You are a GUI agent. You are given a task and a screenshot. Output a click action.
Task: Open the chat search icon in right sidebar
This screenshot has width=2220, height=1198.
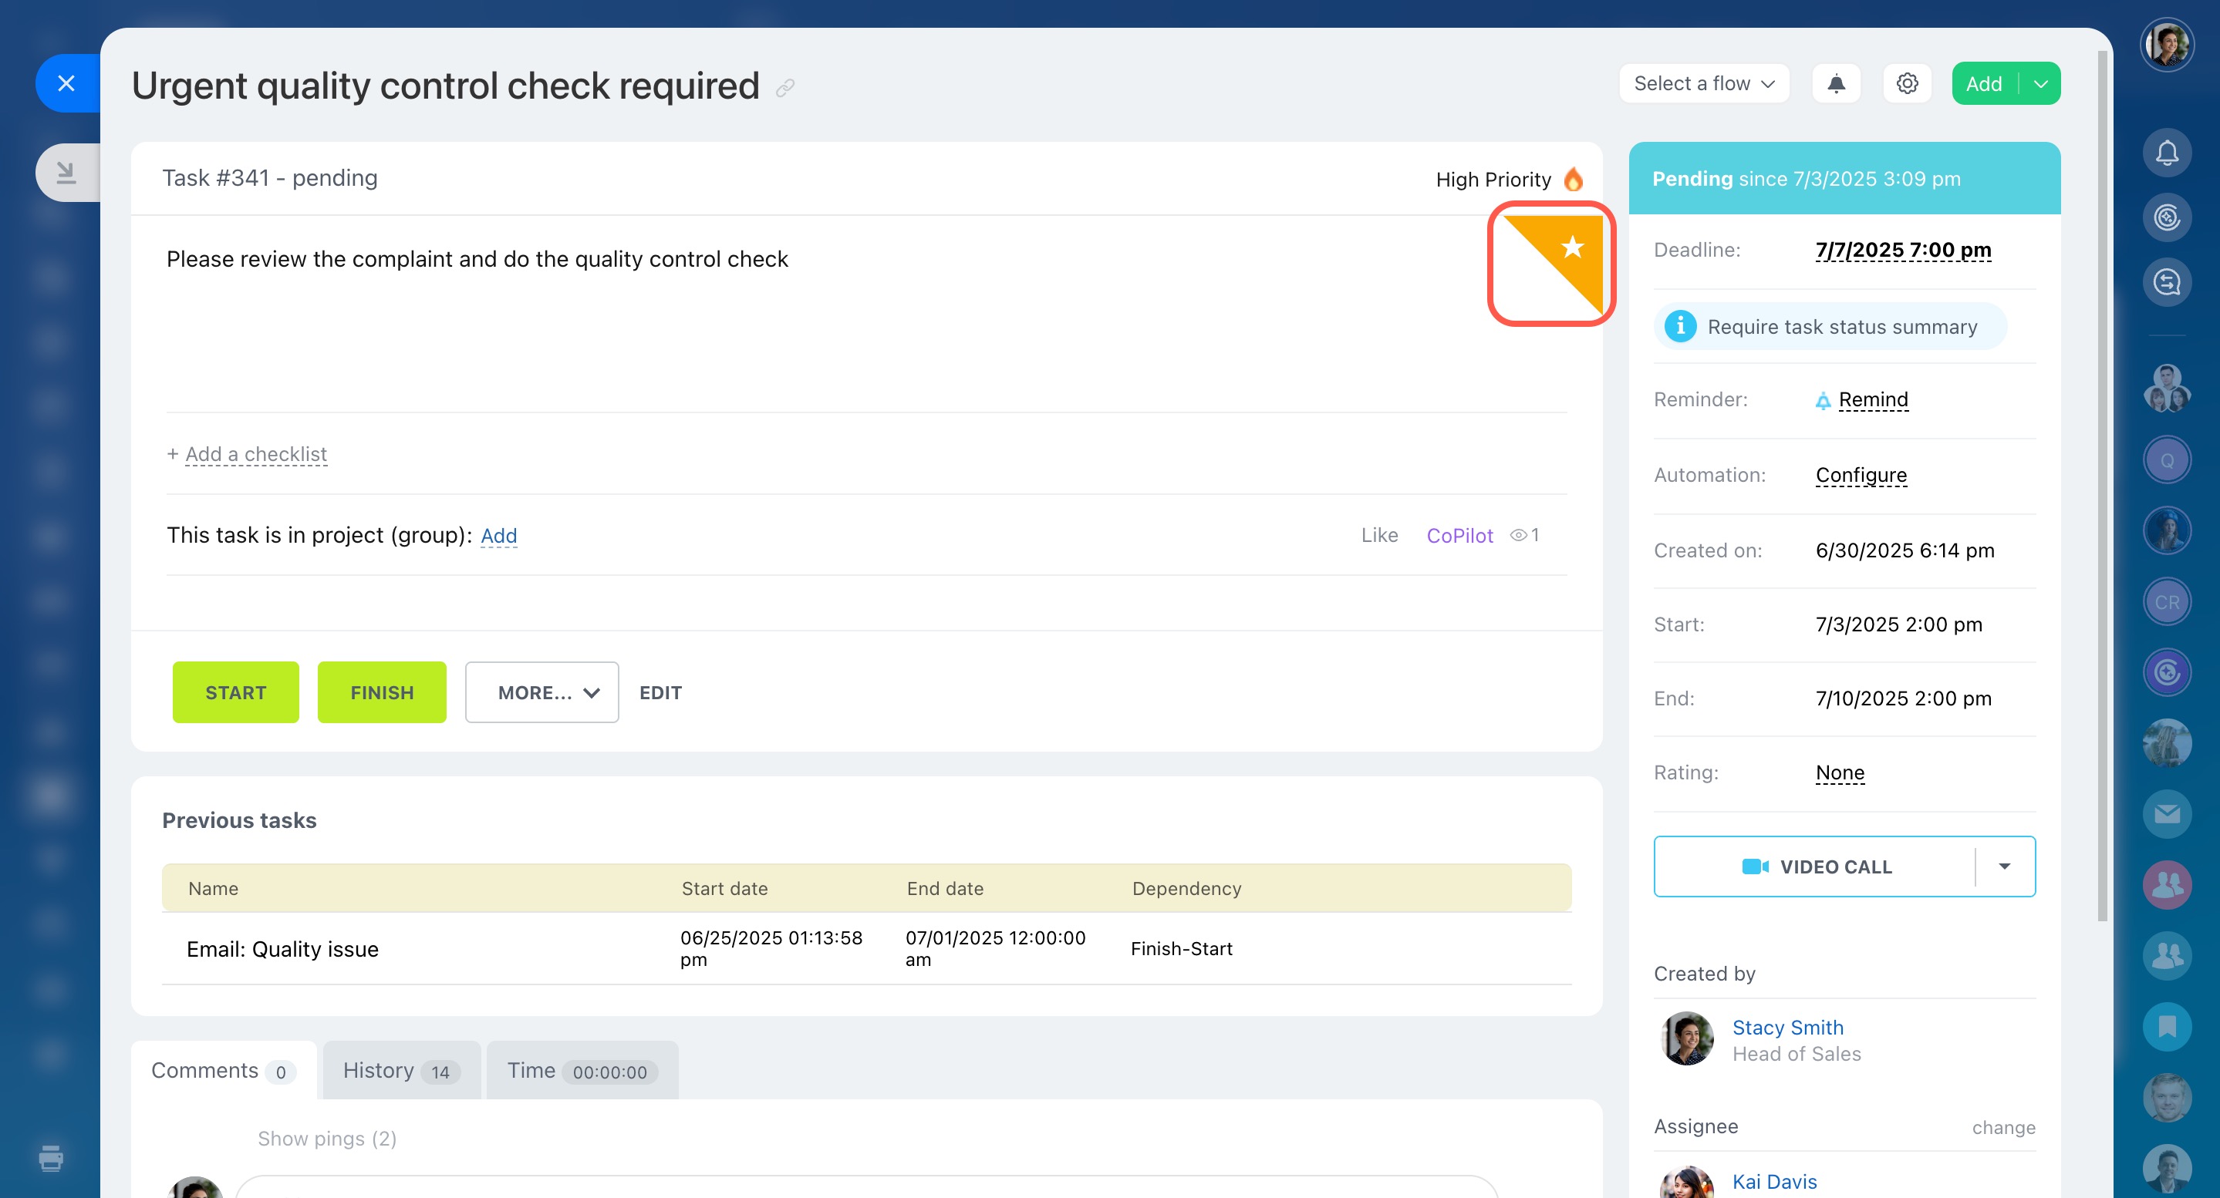tap(2167, 281)
